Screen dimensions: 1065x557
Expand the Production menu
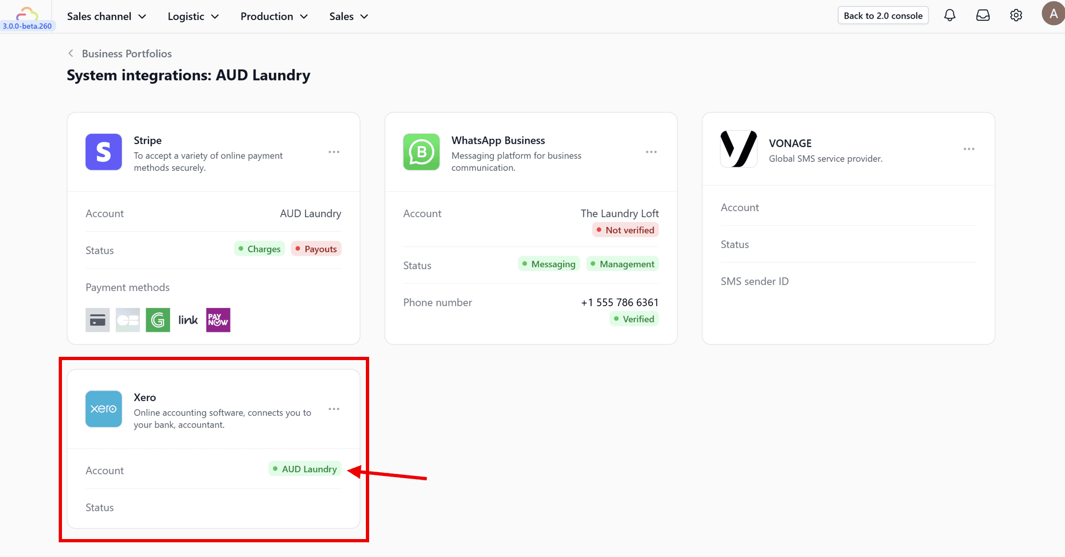(x=274, y=16)
